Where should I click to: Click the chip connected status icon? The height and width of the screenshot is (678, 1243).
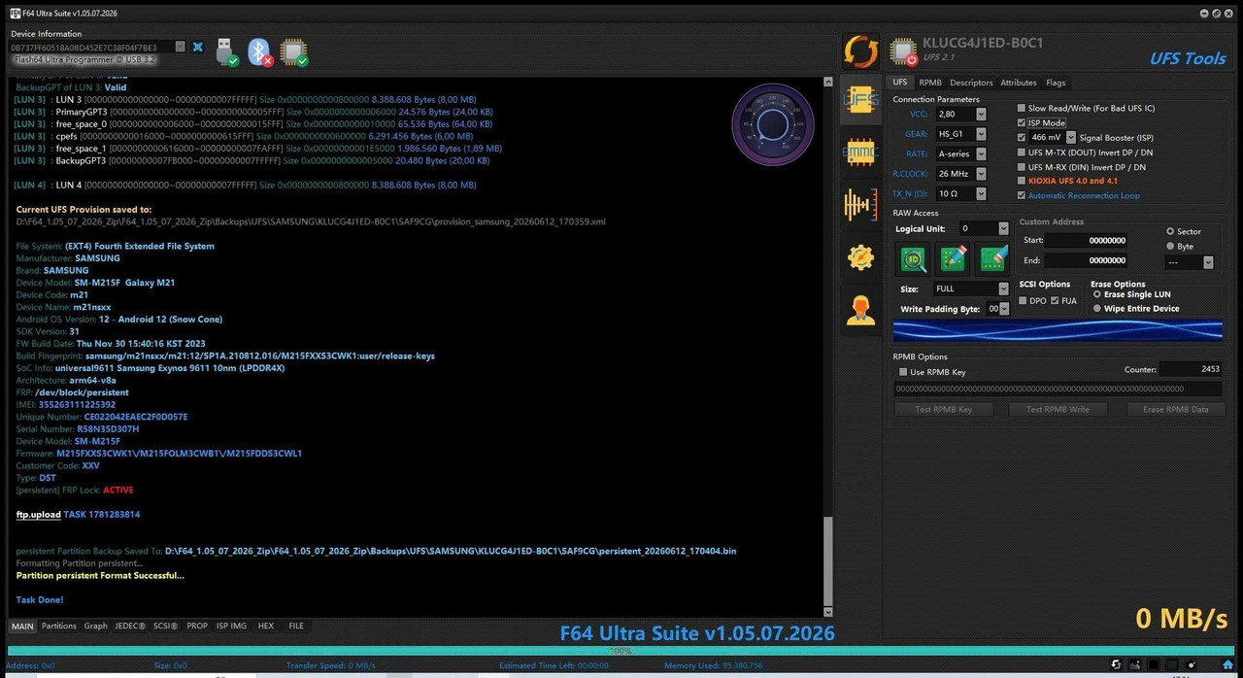(294, 51)
